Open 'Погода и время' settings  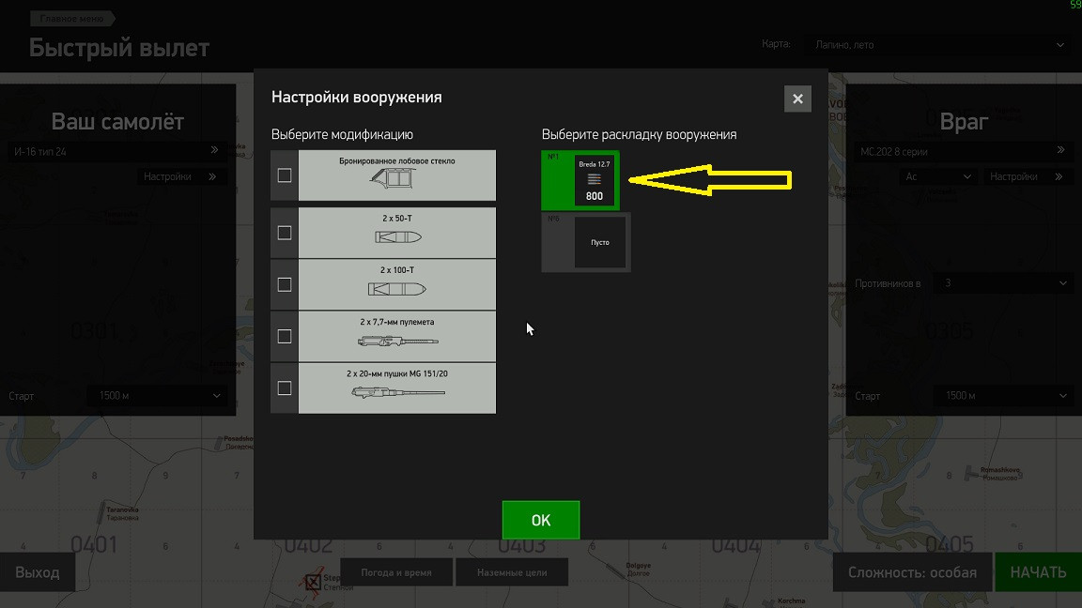point(396,572)
